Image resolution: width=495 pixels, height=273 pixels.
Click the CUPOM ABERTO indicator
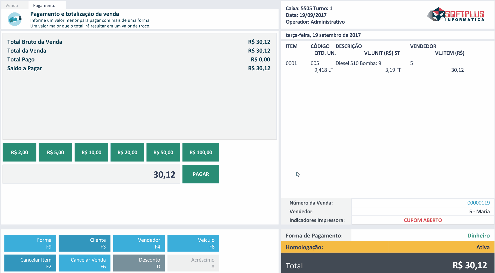tap(423, 220)
